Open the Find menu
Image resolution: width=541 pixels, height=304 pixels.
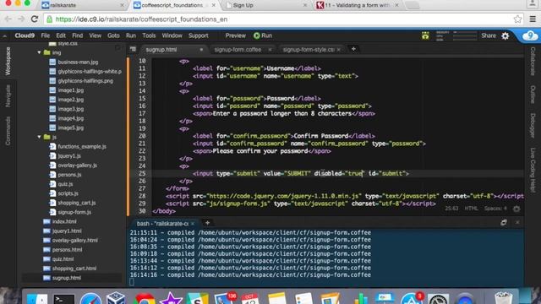77,35
